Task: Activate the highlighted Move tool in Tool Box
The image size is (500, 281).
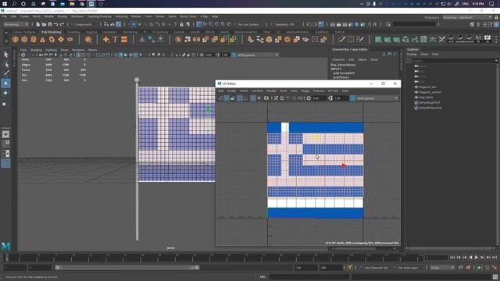Action: 5,84
